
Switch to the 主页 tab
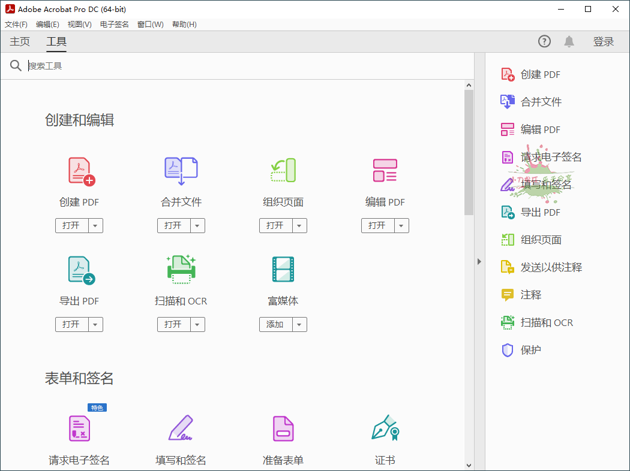pos(20,41)
